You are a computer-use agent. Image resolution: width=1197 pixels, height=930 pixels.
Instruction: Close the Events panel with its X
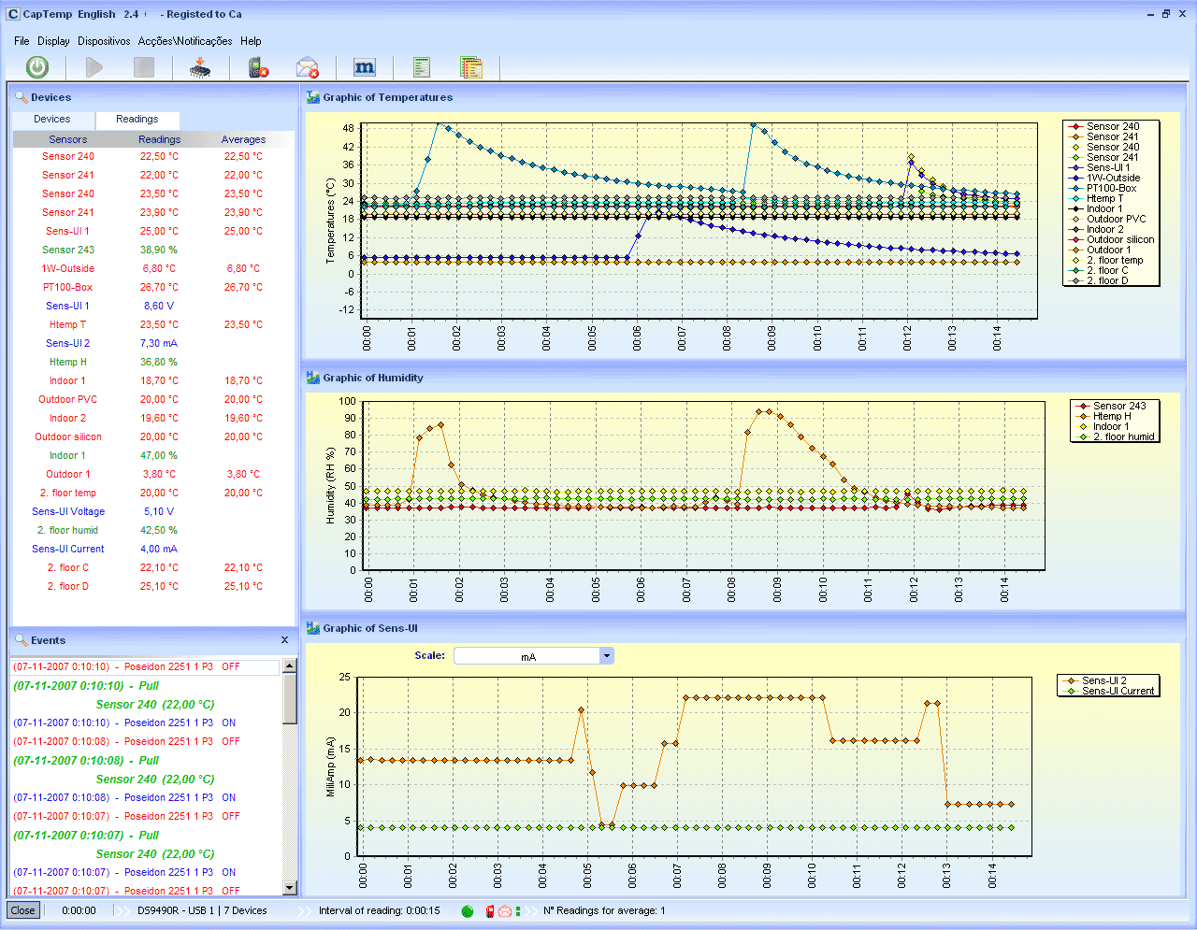coord(285,640)
